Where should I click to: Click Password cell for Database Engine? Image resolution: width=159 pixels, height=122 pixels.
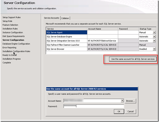pos(128,37)
